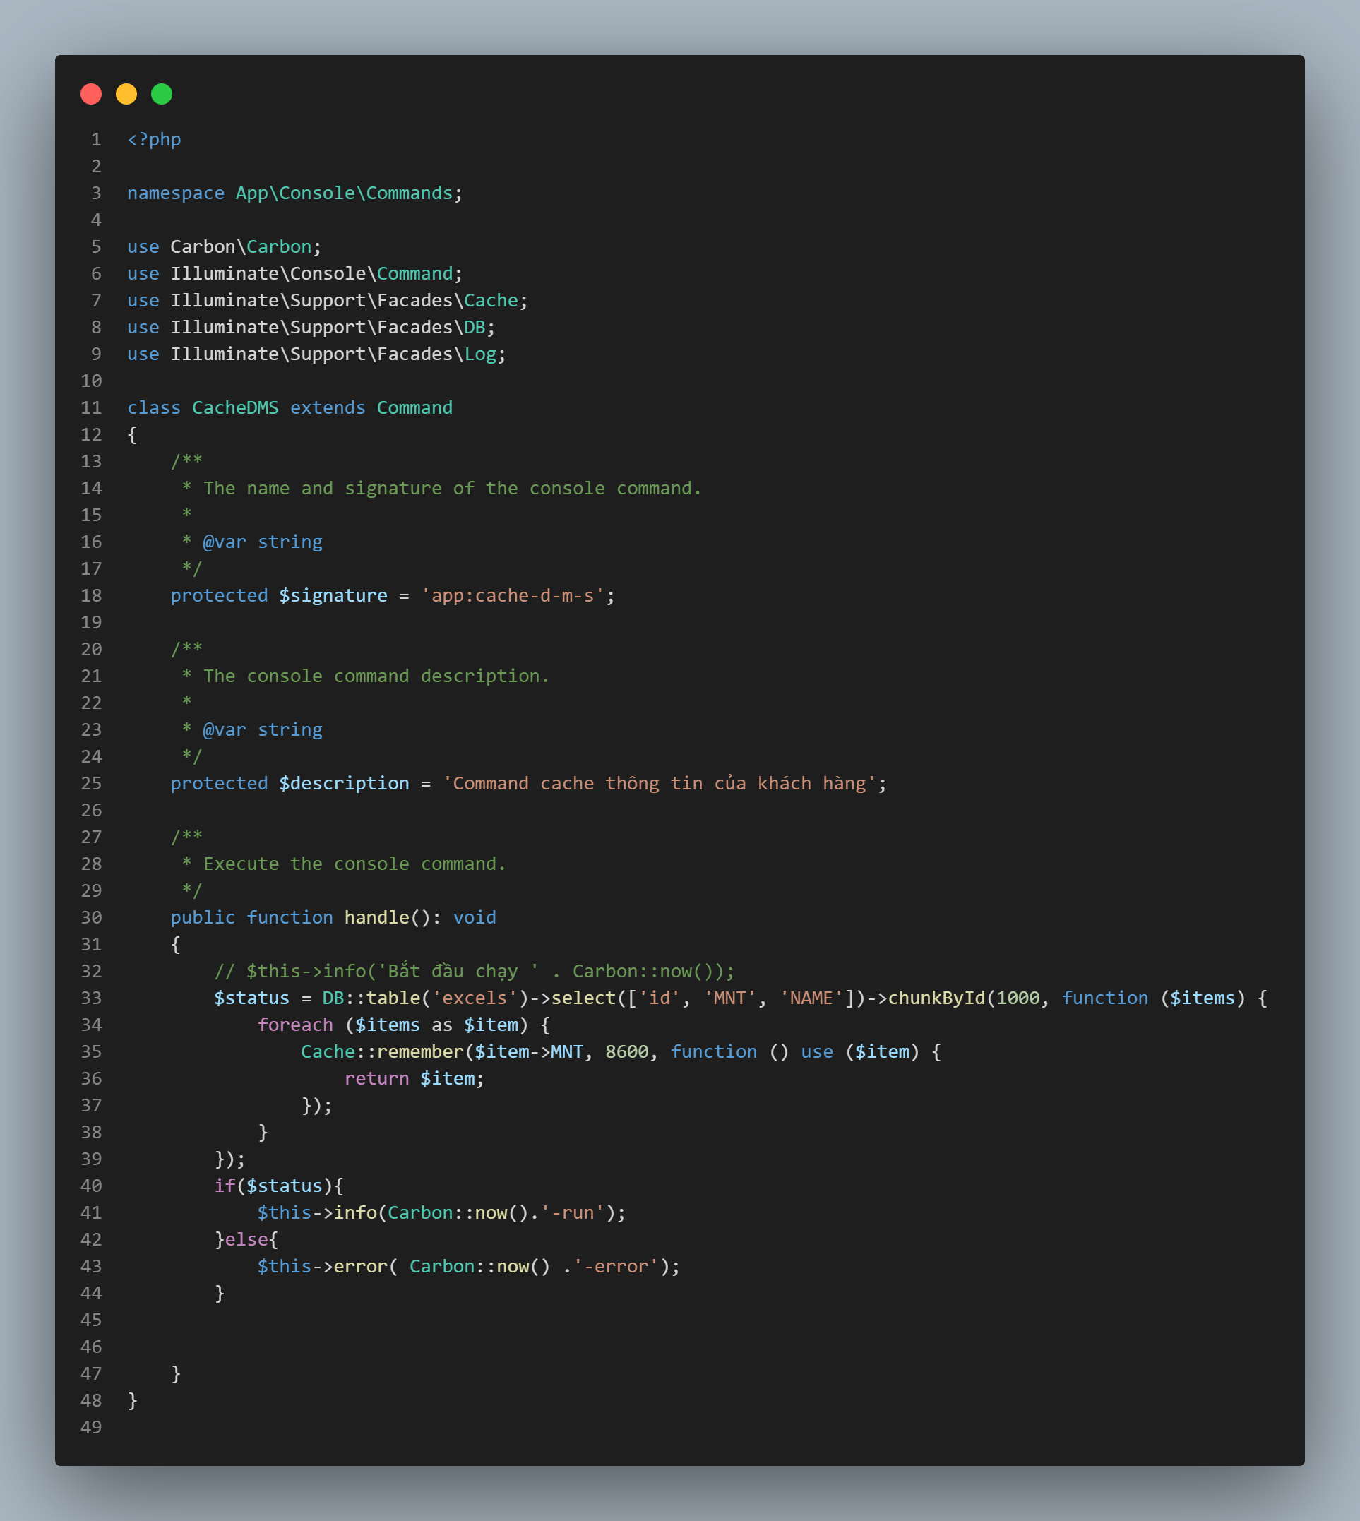
Task: Click 'error' method call on line 43
Action: tap(360, 1267)
